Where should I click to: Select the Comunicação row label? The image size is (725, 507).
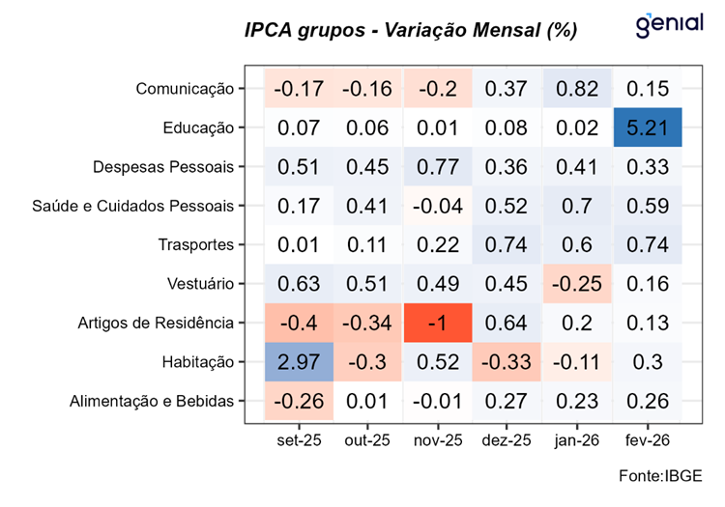[185, 89]
